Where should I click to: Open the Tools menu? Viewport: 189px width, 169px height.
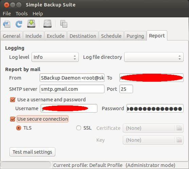22,14
